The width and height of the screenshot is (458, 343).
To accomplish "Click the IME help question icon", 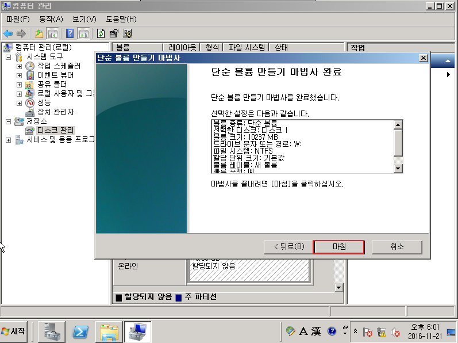I will pyautogui.click(x=332, y=331).
